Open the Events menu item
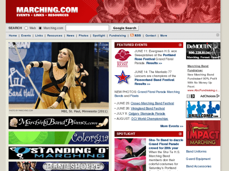 pyautogui.click(x=26, y=35)
